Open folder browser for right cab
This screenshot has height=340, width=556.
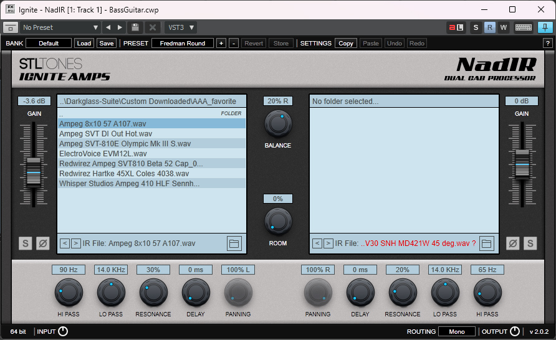pos(486,243)
